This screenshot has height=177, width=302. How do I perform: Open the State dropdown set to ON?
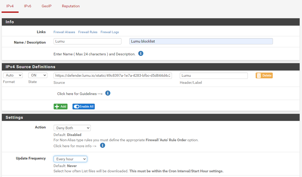tap(38, 75)
